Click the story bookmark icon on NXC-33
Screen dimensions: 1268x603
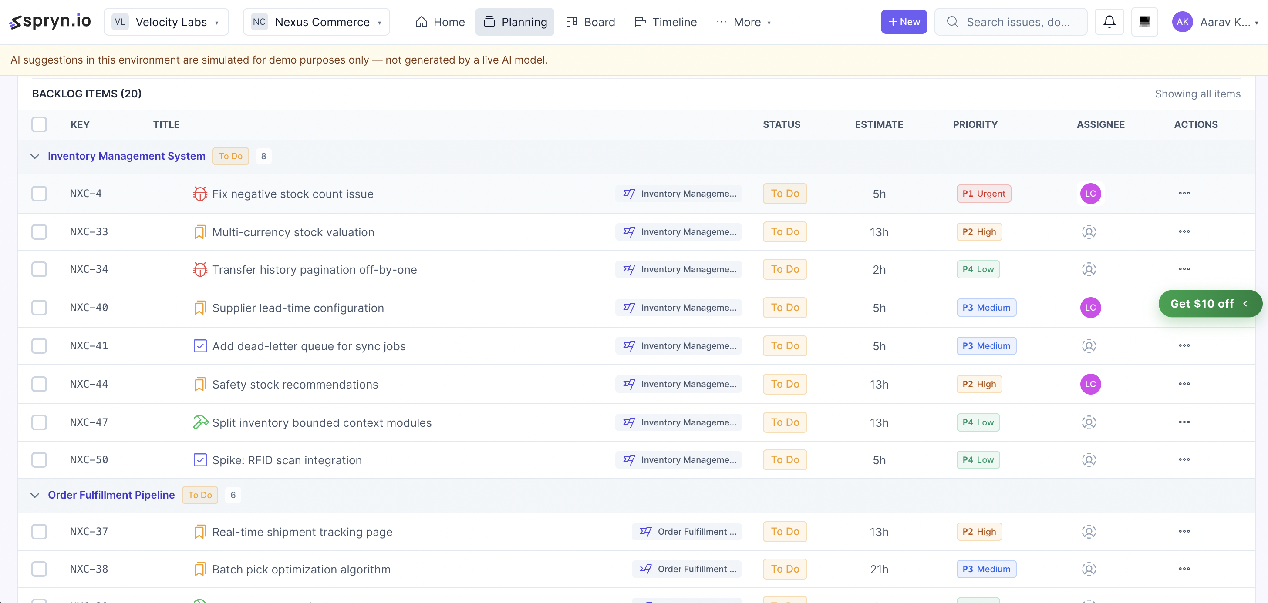point(200,232)
